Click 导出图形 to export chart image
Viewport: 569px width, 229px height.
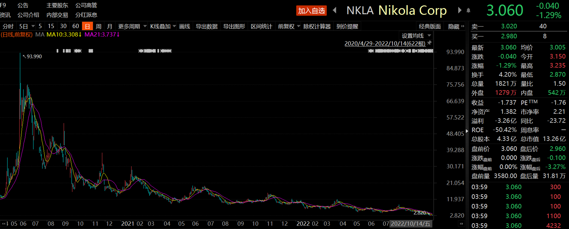click(234, 26)
